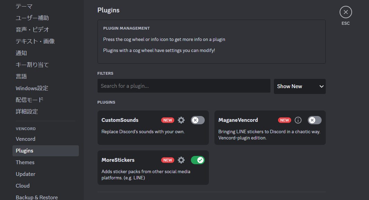Open 配信モード streamer mode settings
The height and width of the screenshot is (200, 369).
(x=30, y=100)
